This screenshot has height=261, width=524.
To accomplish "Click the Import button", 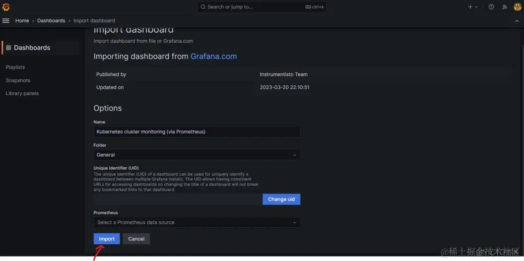I will click(107, 239).
